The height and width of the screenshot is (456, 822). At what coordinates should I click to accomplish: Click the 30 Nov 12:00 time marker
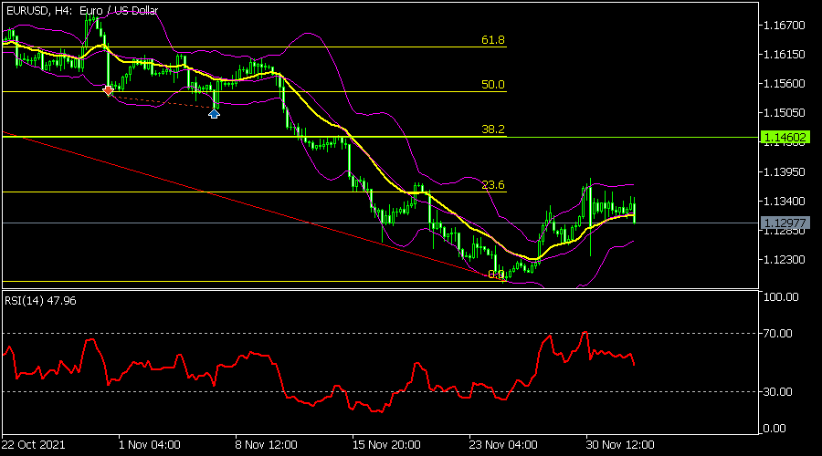620,445
